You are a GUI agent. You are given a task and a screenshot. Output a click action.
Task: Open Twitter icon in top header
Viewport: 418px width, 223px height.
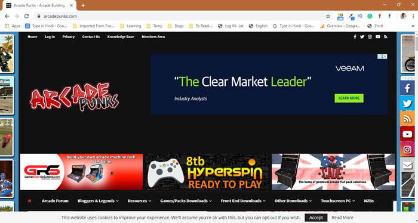click(362, 37)
